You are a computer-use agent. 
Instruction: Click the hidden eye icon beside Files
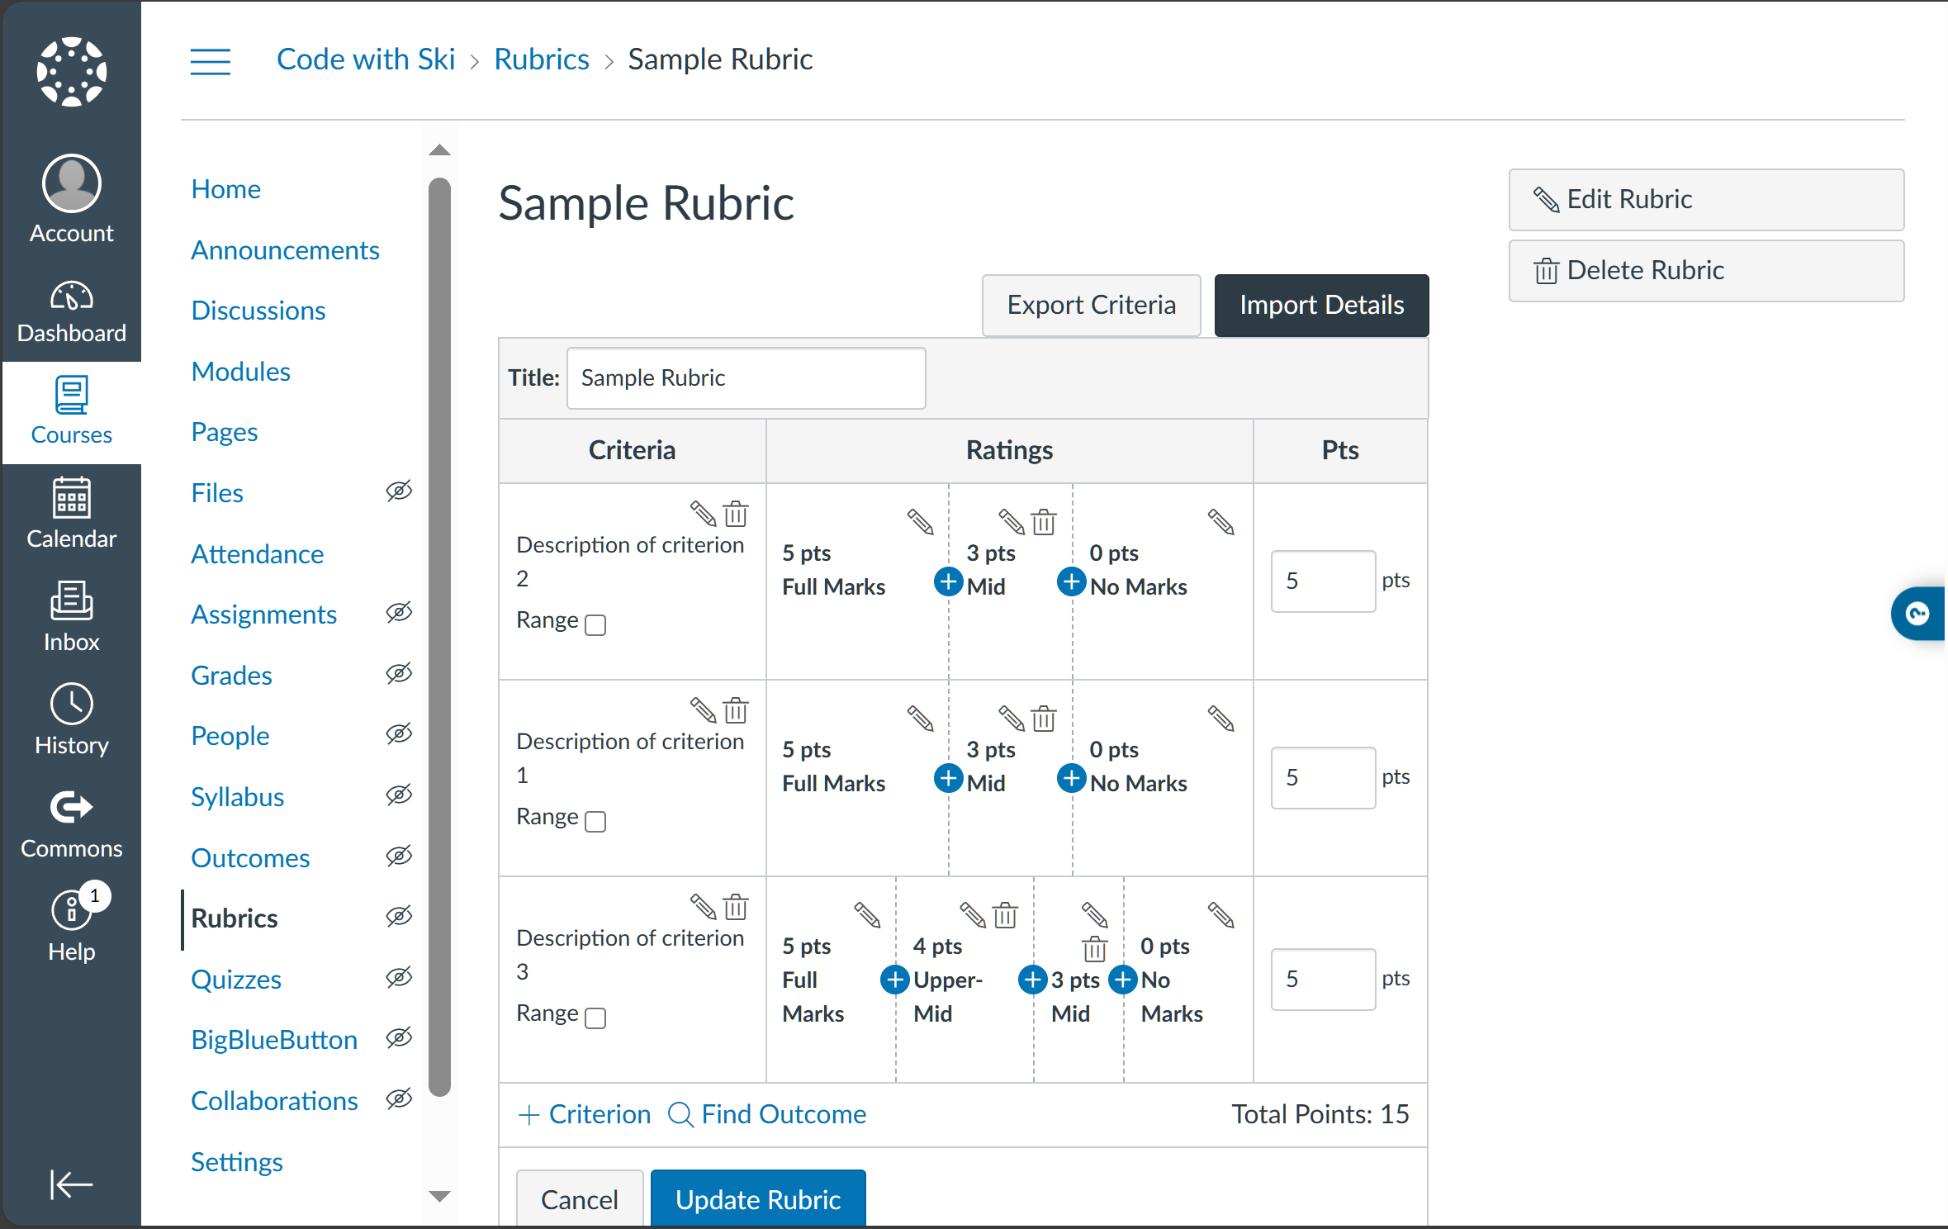(399, 491)
